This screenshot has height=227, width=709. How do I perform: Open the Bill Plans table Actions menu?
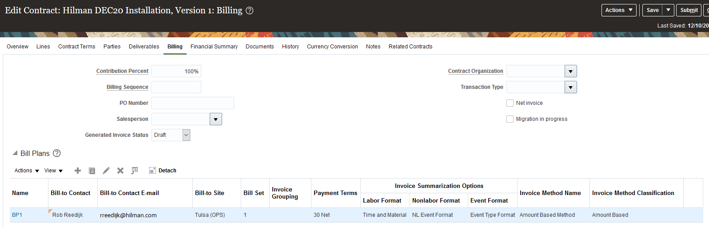27,171
